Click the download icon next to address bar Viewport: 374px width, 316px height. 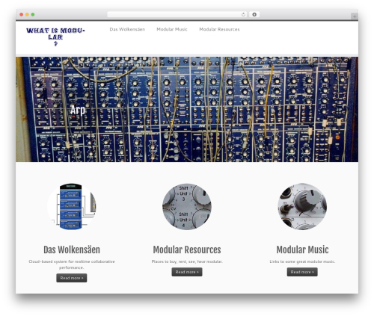pos(254,14)
